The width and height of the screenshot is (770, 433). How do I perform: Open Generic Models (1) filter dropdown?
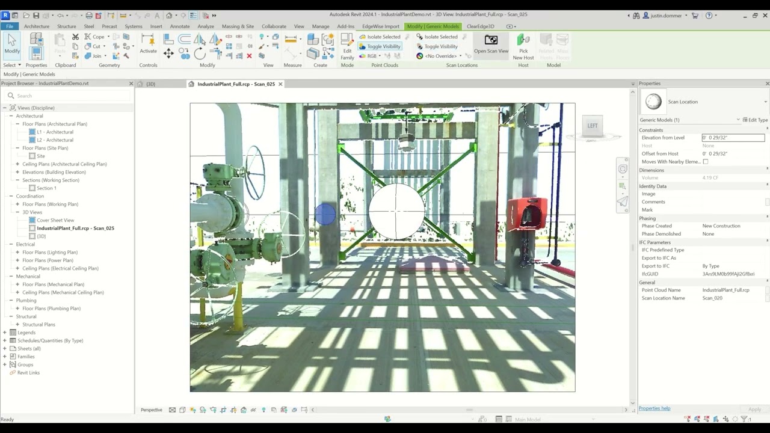(x=738, y=120)
